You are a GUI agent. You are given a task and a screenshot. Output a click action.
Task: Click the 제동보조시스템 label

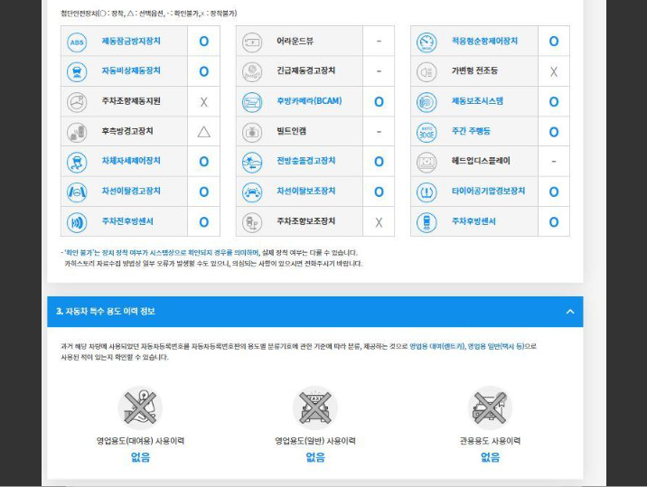[478, 101]
